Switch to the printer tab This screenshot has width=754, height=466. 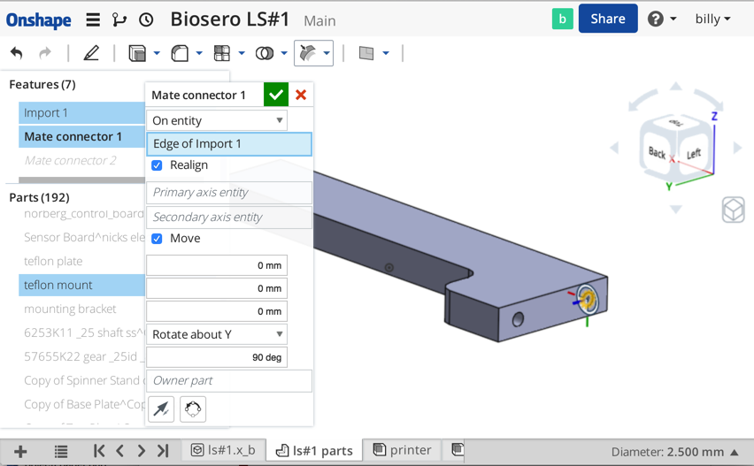coord(403,450)
